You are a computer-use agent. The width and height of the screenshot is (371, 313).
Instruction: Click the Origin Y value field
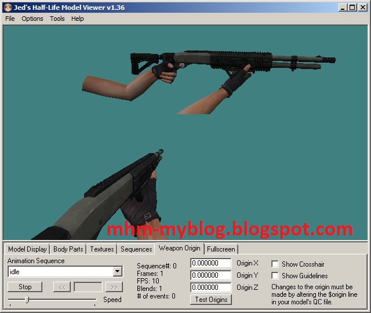(x=210, y=275)
